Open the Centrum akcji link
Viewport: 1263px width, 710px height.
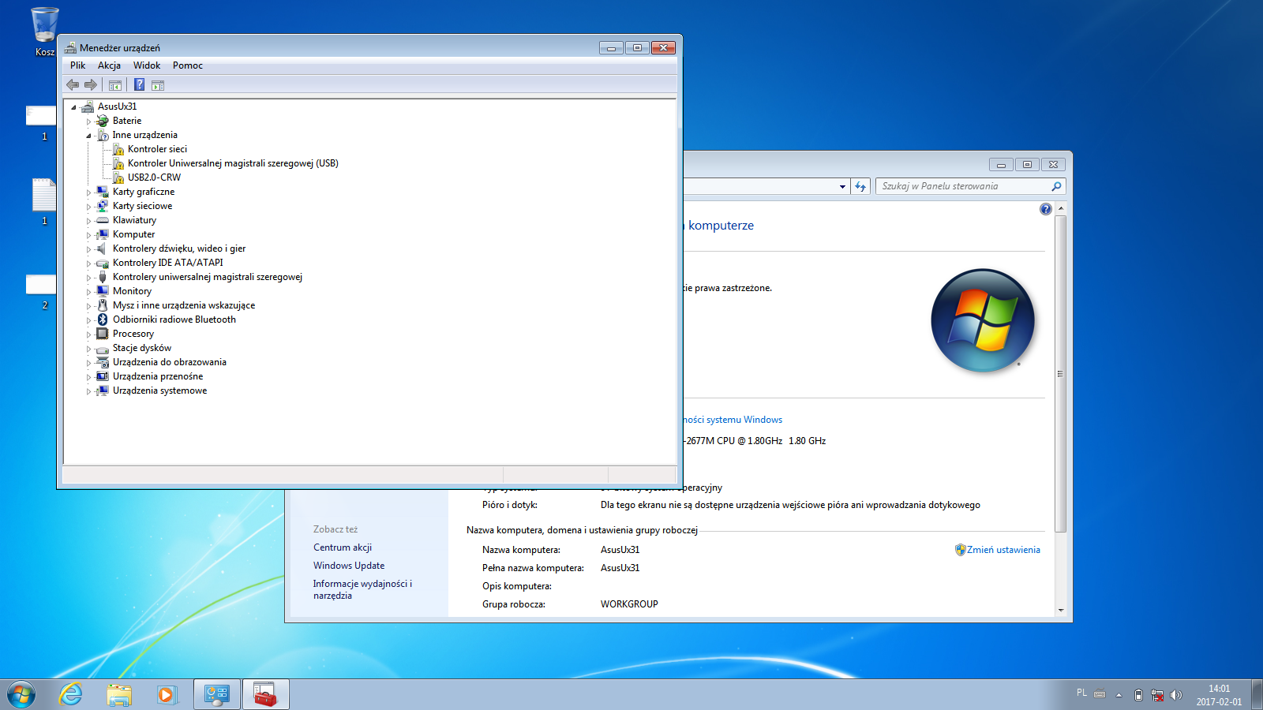343,547
